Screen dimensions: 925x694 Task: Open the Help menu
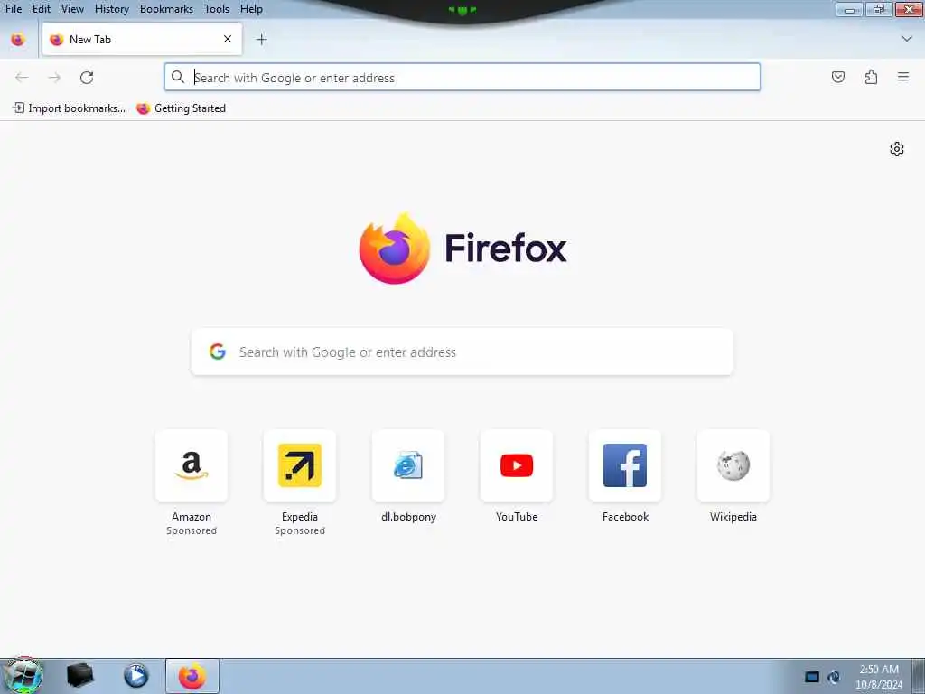[x=251, y=9]
